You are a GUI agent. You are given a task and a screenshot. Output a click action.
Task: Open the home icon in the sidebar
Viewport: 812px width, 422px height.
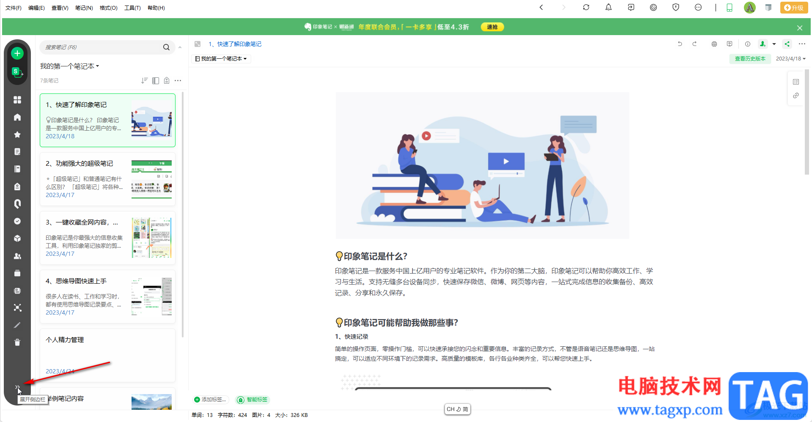[x=17, y=117]
